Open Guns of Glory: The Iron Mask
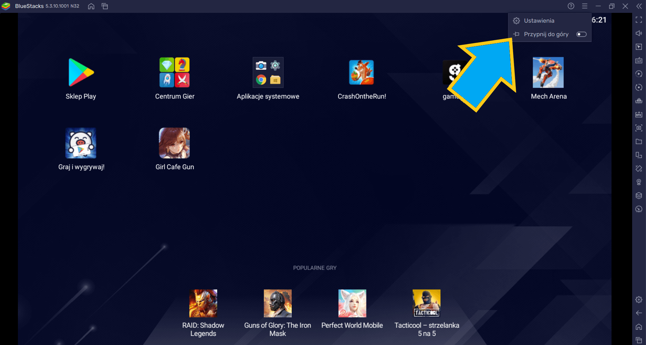Image resolution: width=646 pixels, height=345 pixels. [278, 303]
